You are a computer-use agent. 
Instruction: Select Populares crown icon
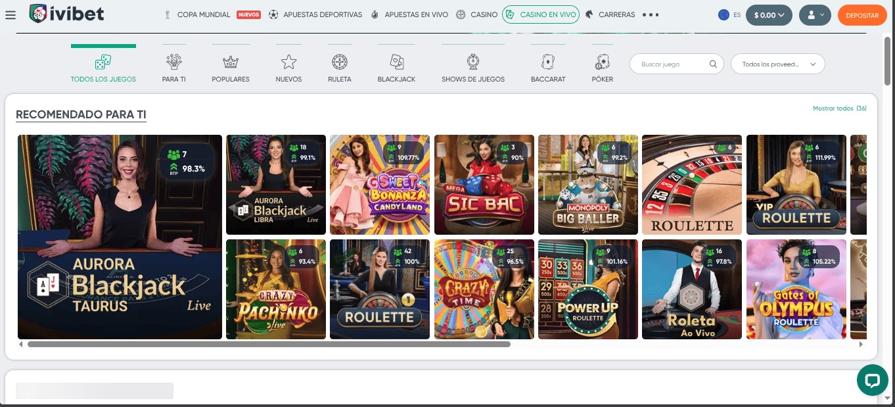pos(231,62)
